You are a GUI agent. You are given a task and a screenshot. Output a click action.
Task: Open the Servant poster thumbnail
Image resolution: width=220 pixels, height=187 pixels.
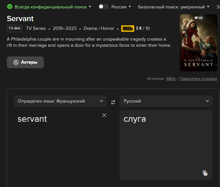(199, 43)
